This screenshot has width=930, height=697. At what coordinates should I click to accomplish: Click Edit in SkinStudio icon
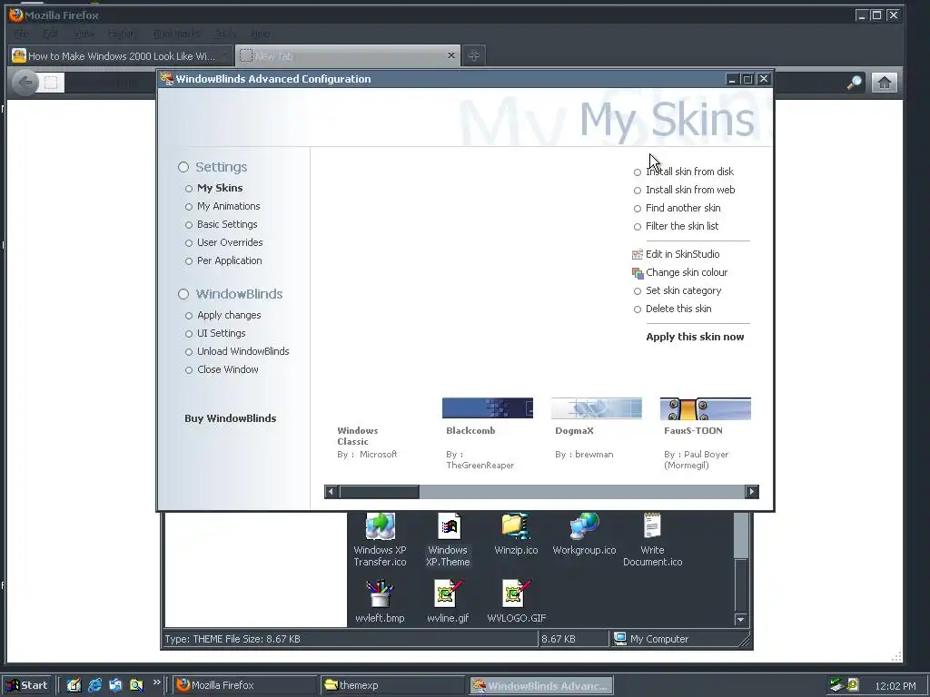click(638, 254)
